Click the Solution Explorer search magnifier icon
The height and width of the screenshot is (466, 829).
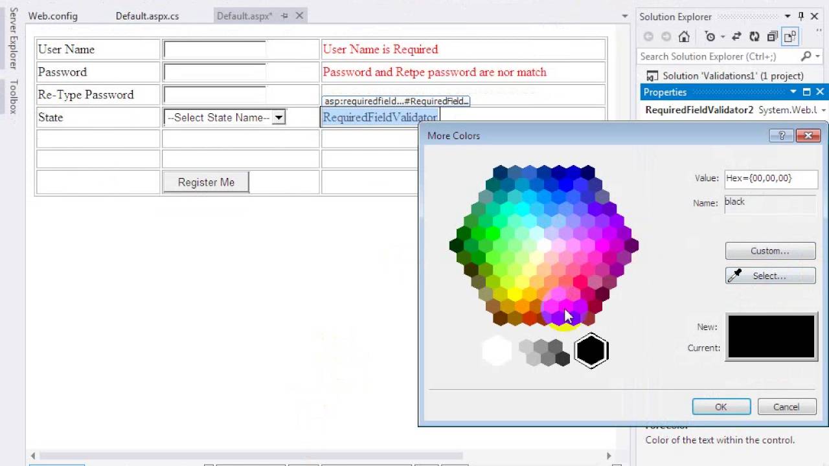tap(806, 56)
